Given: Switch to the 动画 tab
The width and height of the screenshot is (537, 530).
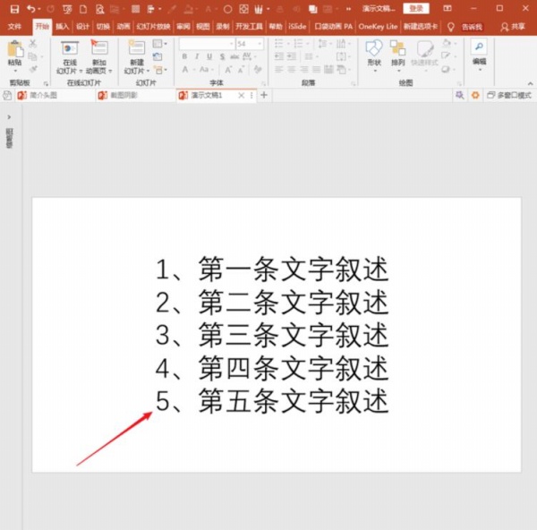Looking at the screenshot, I should [124, 26].
